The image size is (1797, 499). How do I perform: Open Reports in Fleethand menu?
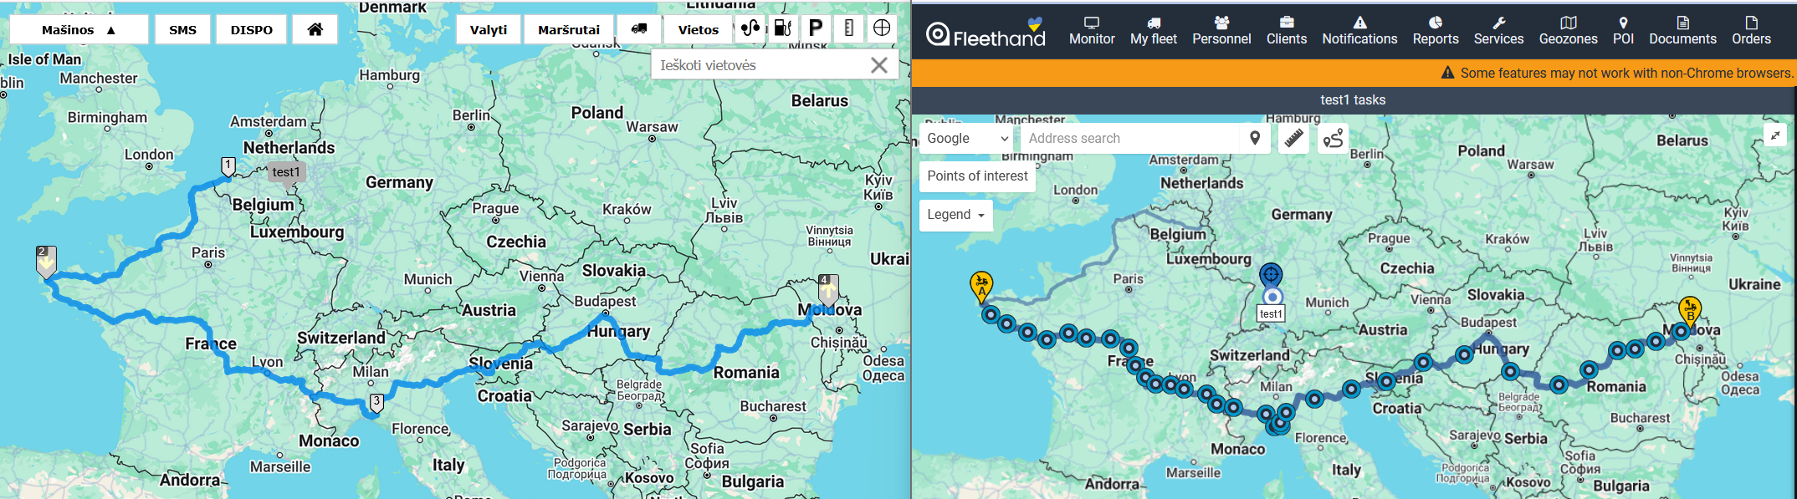click(1436, 31)
